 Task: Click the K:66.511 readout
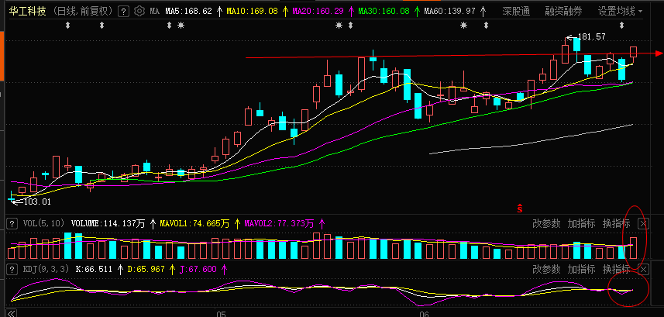coord(94,269)
